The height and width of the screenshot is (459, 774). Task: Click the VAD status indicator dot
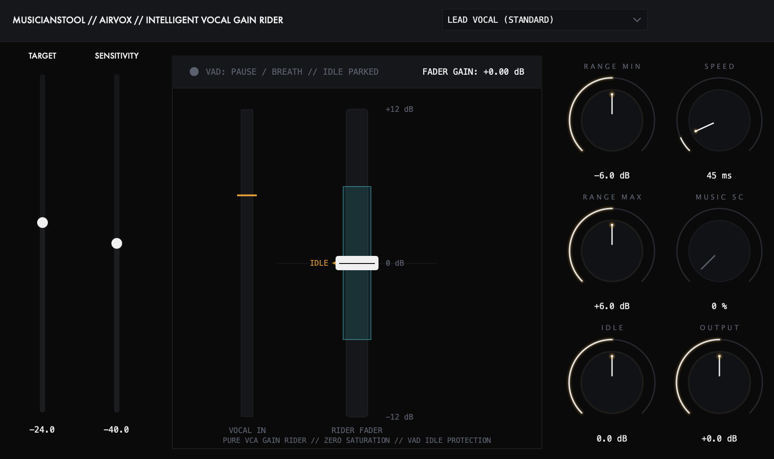pyautogui.click(x=194, y=72)
